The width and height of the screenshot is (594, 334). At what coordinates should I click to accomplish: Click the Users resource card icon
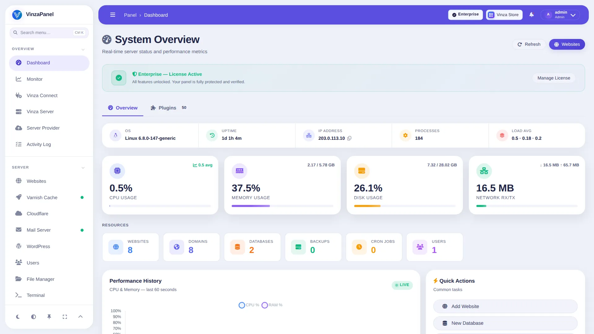[420, 247]
